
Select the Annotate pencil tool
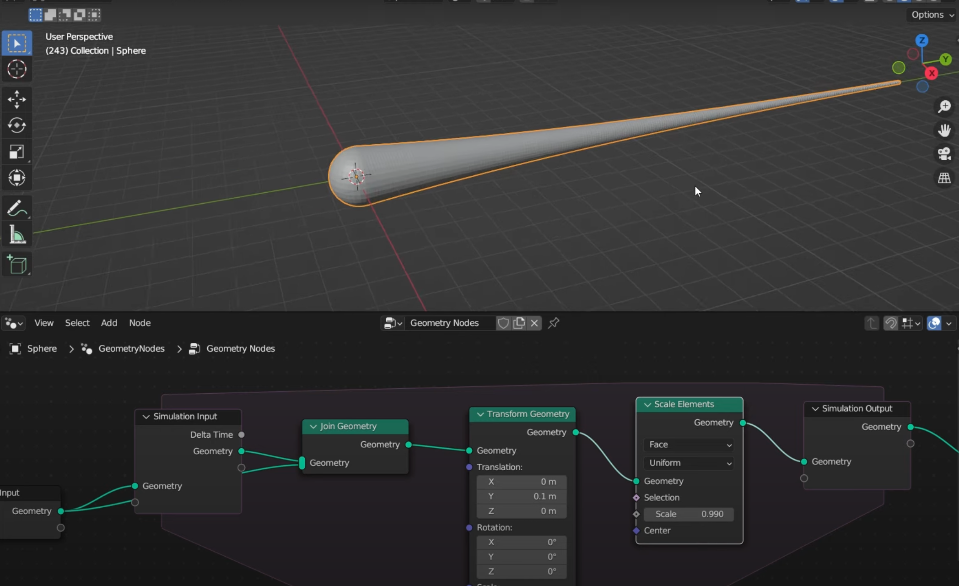pos(17,209)
